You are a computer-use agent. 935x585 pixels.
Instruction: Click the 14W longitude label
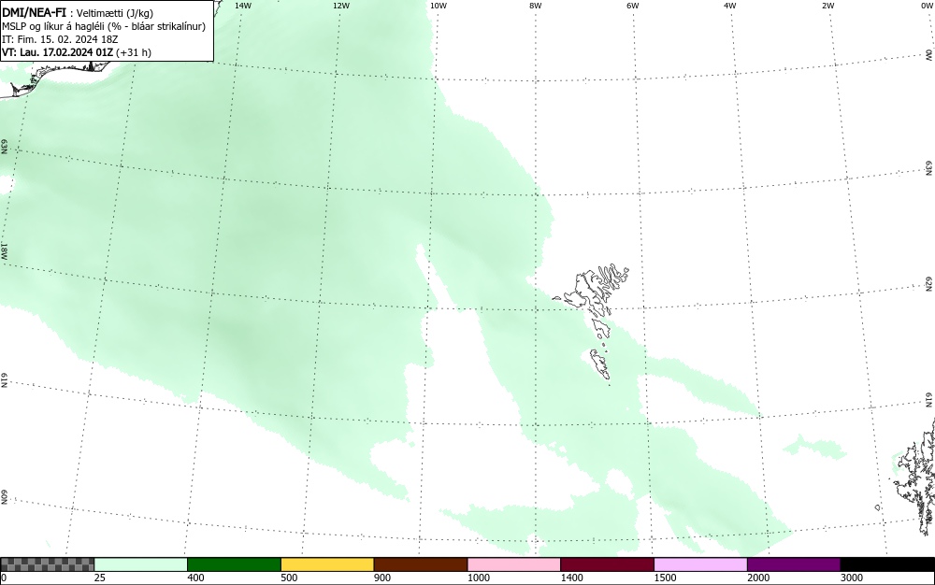point(243,6)
